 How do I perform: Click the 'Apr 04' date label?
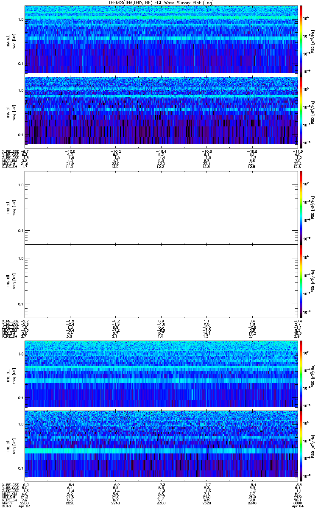point(298,506)
